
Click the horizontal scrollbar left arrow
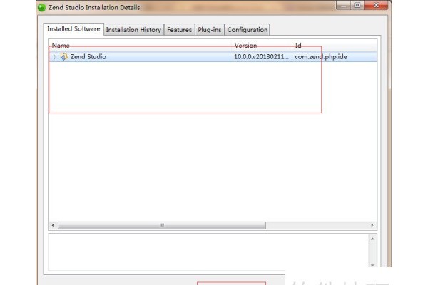tap(53, 225)
